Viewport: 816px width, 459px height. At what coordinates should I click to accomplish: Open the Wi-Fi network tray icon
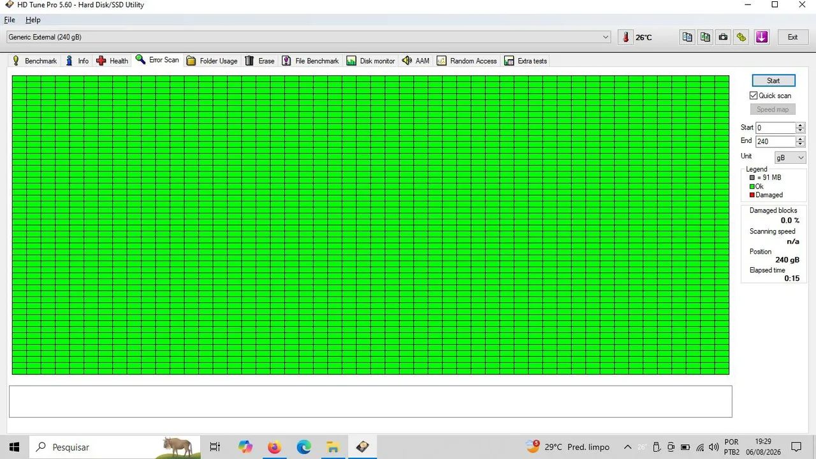pyautogui.click(x=700, y=447)
